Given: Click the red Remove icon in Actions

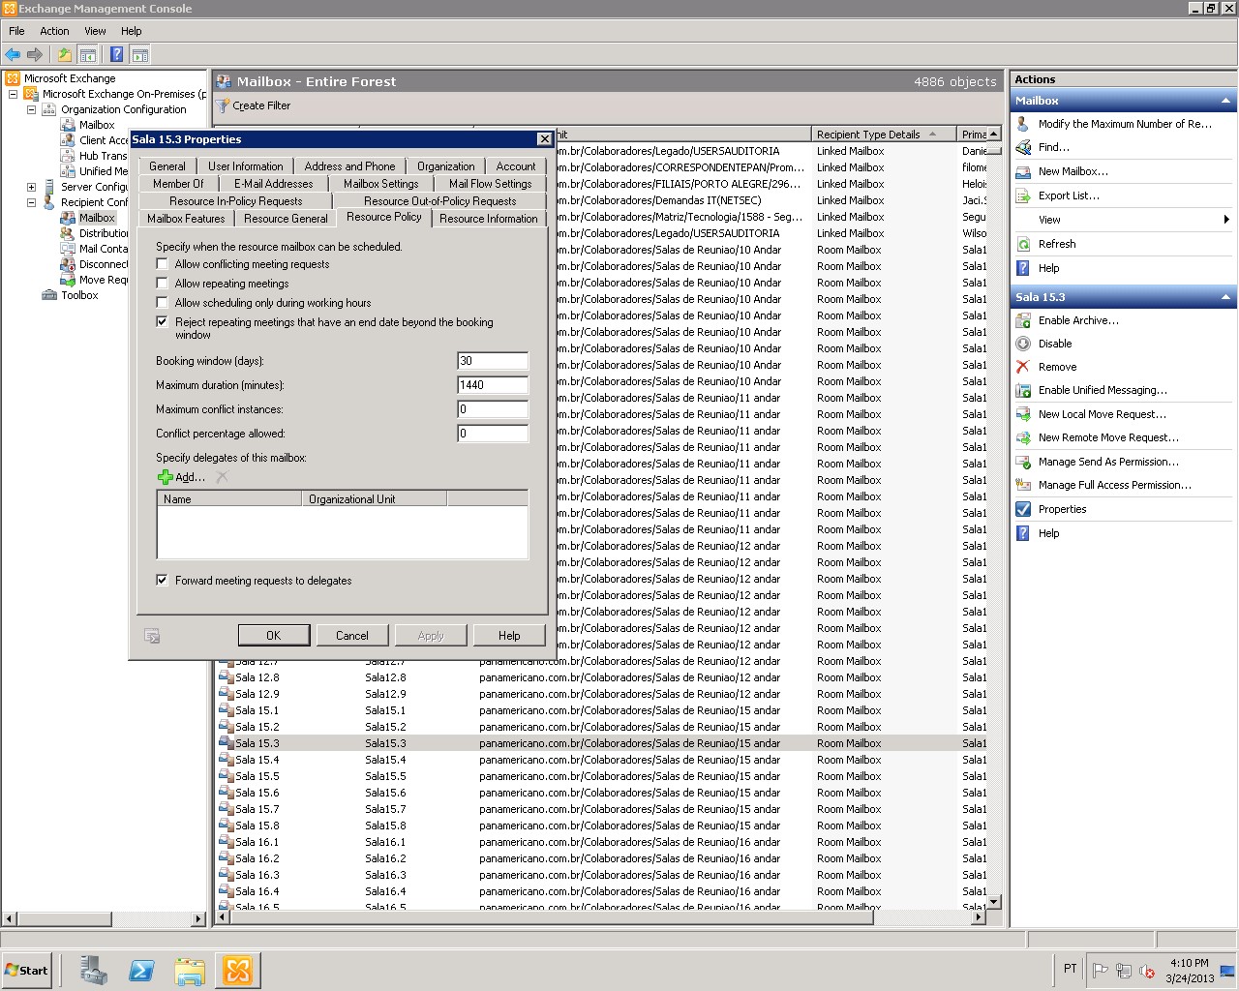Looking at the screenshot, I should (x=1023, y=367).
